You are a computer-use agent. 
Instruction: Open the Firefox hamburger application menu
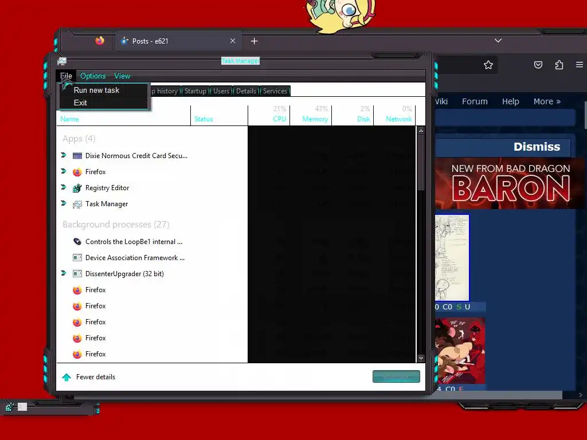pos(579,65)
